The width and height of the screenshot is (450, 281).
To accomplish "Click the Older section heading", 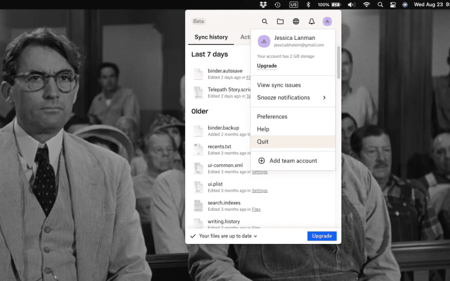I will 200,111.
